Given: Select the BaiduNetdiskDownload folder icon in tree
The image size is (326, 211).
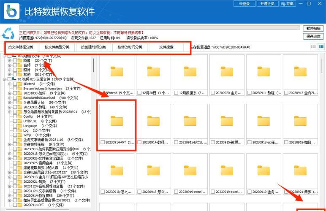Looking at the screenshot, I should 20,97.
